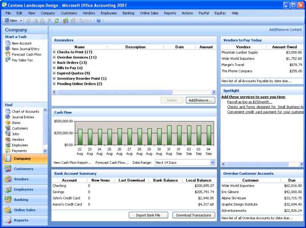Select the Mountain Lumber Supply vendor row
Viewport: 306px width, 228px height.
tap(262, 52)
